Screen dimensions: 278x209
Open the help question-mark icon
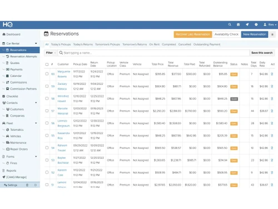[256, 25]
